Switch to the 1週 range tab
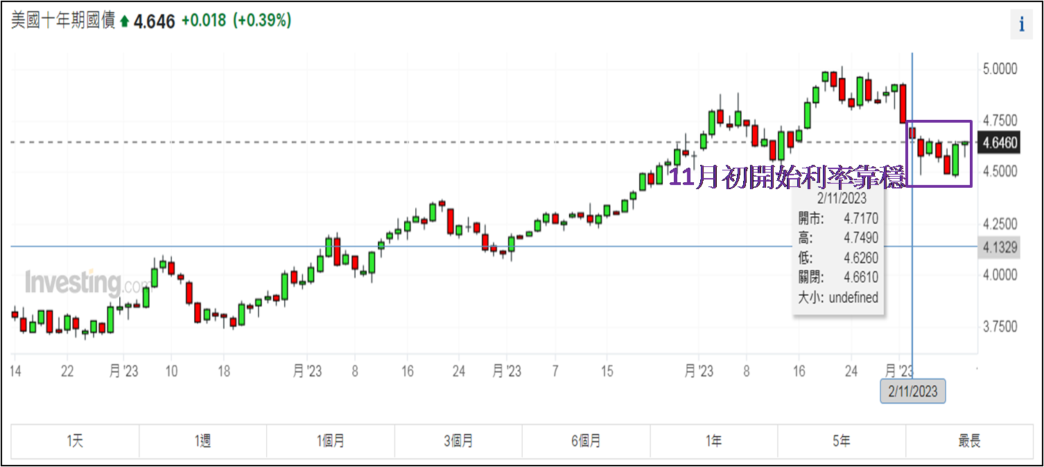 click(203, 441)
